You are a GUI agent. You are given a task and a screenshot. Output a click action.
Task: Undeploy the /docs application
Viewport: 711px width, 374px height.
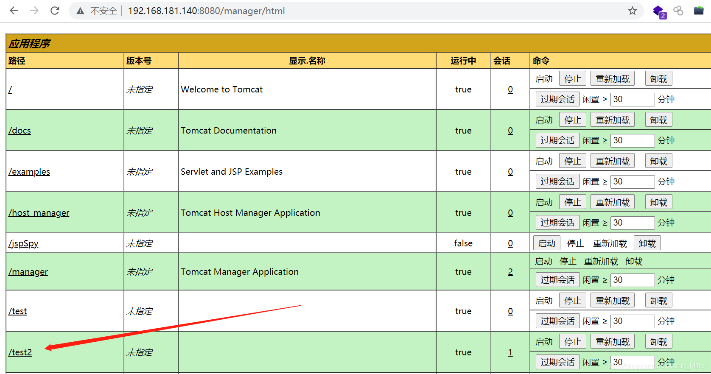click(x=659, y=120)
